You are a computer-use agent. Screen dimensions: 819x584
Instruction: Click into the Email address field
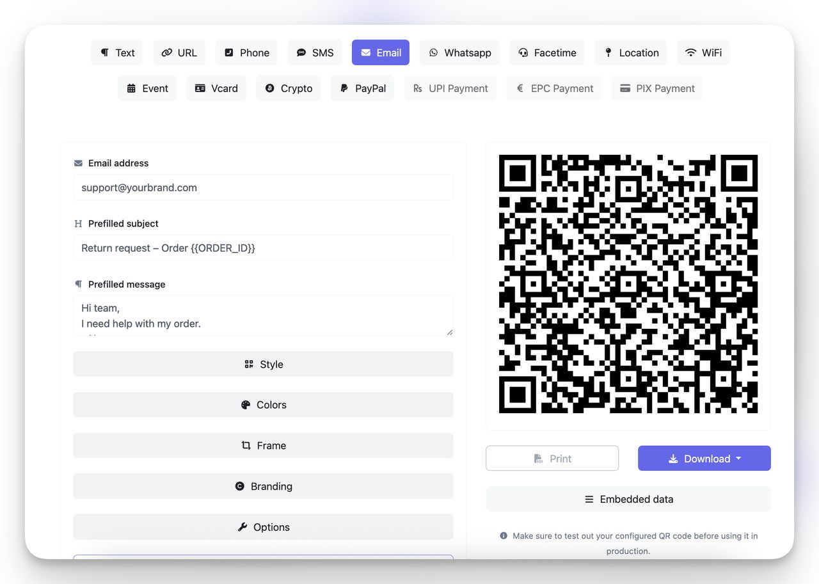click(x=264, y=187)
